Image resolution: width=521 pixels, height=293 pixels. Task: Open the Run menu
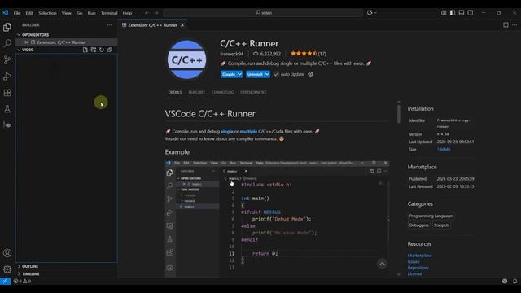point(92,13)
